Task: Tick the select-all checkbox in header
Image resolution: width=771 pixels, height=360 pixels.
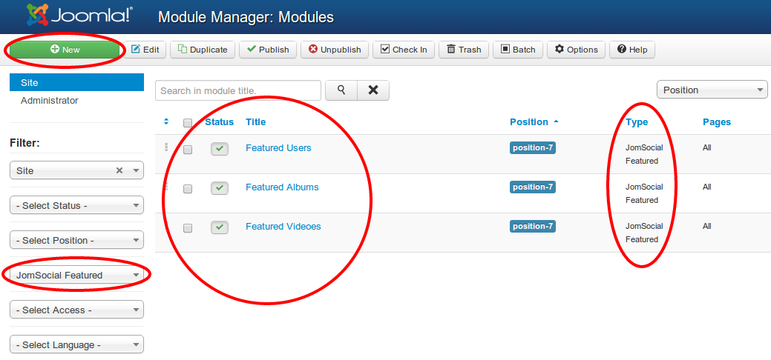Action: 188,123
